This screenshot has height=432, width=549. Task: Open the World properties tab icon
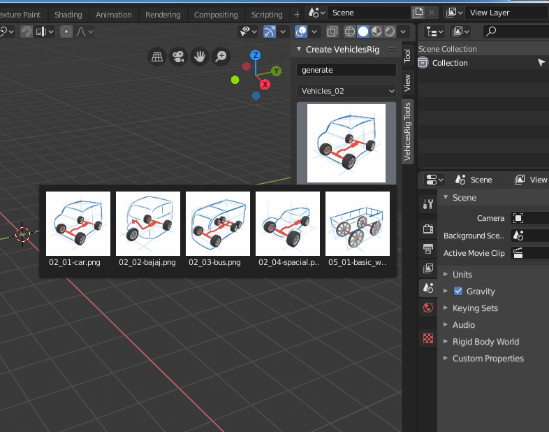coord(428,308)
